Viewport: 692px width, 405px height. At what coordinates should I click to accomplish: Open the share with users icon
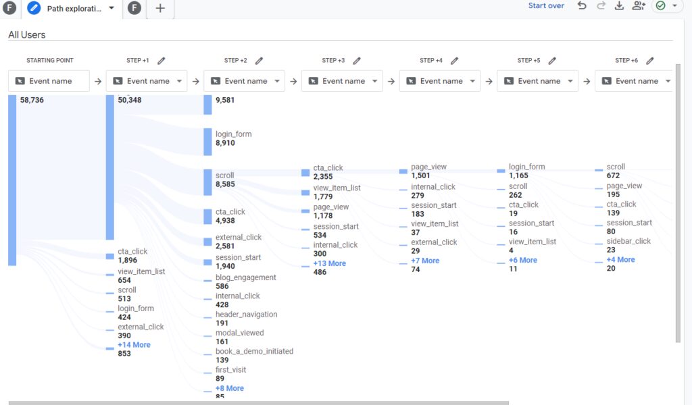(x=639, y=5)
